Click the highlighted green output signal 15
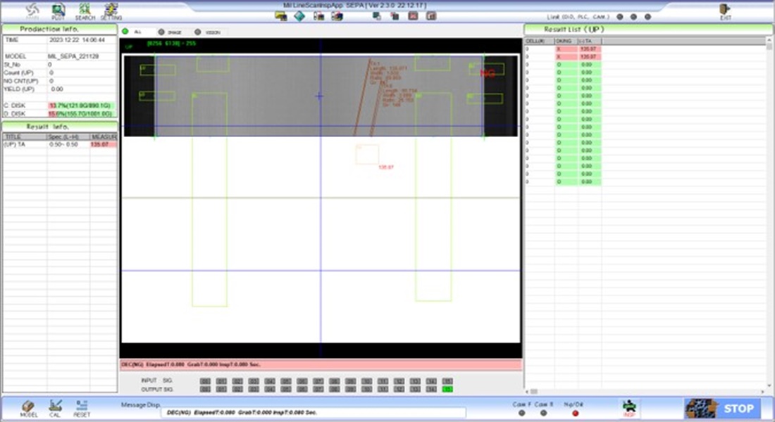 click(448, 389)
